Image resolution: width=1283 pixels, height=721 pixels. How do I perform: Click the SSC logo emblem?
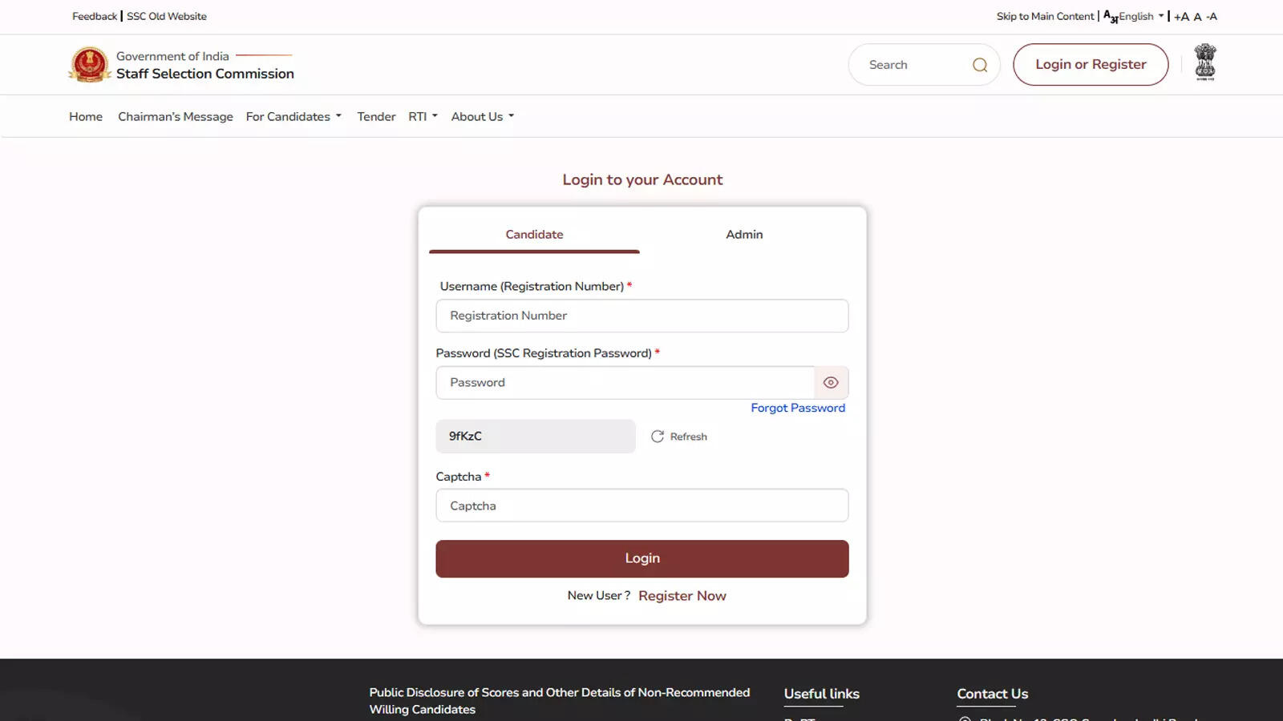pyautogui.click(x=89, y=65)
